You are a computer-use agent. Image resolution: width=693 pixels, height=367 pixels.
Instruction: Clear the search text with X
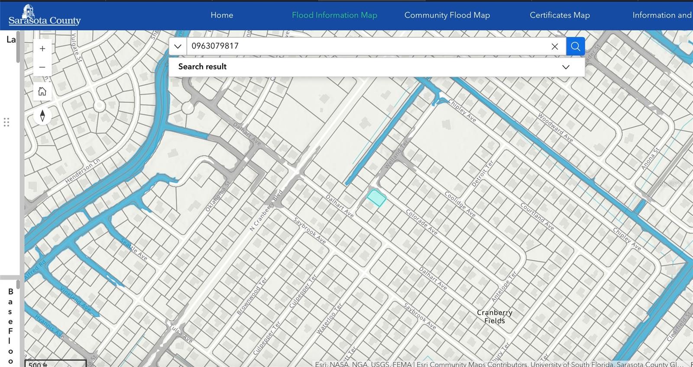(x=554, y=46)
